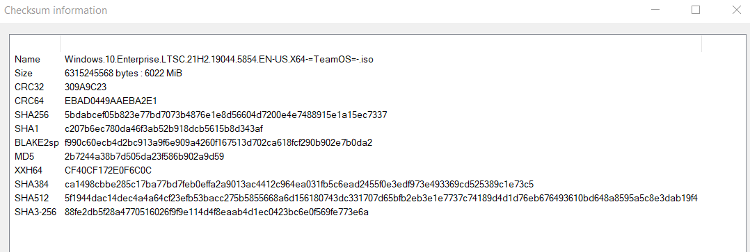Select the SHA512 hash row
750x252 pixels.
click(x=356, y=198)
